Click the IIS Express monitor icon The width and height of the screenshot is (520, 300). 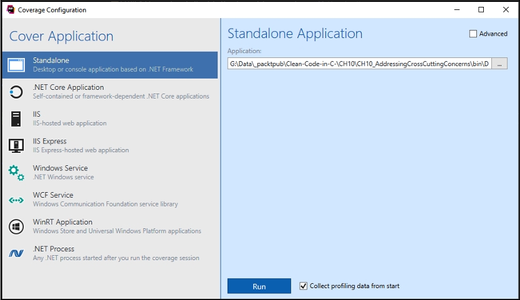coord(16,145)
